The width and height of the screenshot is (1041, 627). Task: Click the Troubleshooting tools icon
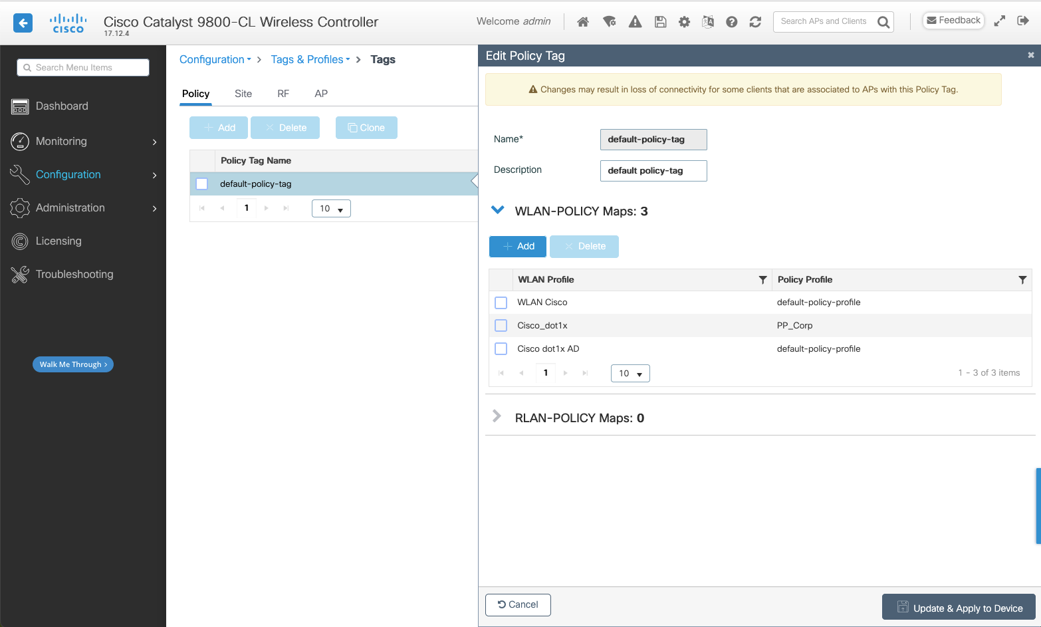point(20,275)
